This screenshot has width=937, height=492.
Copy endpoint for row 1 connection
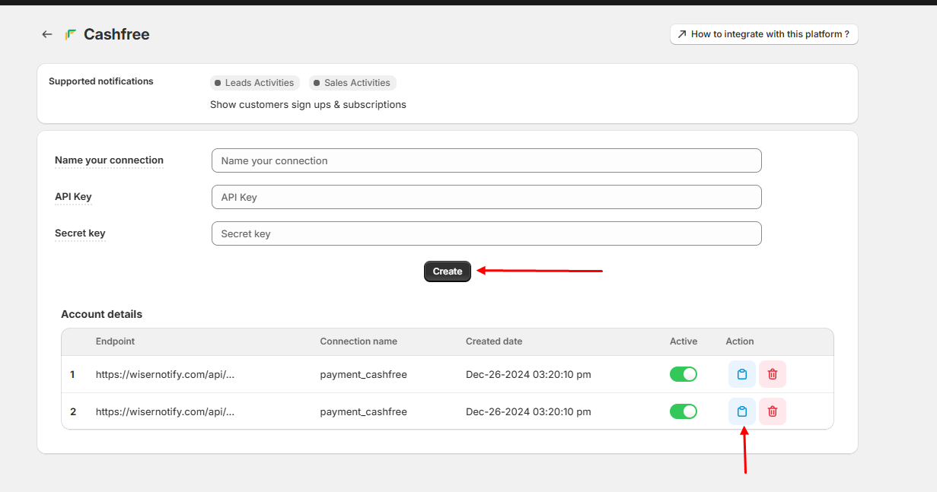(x=742, y=374)
